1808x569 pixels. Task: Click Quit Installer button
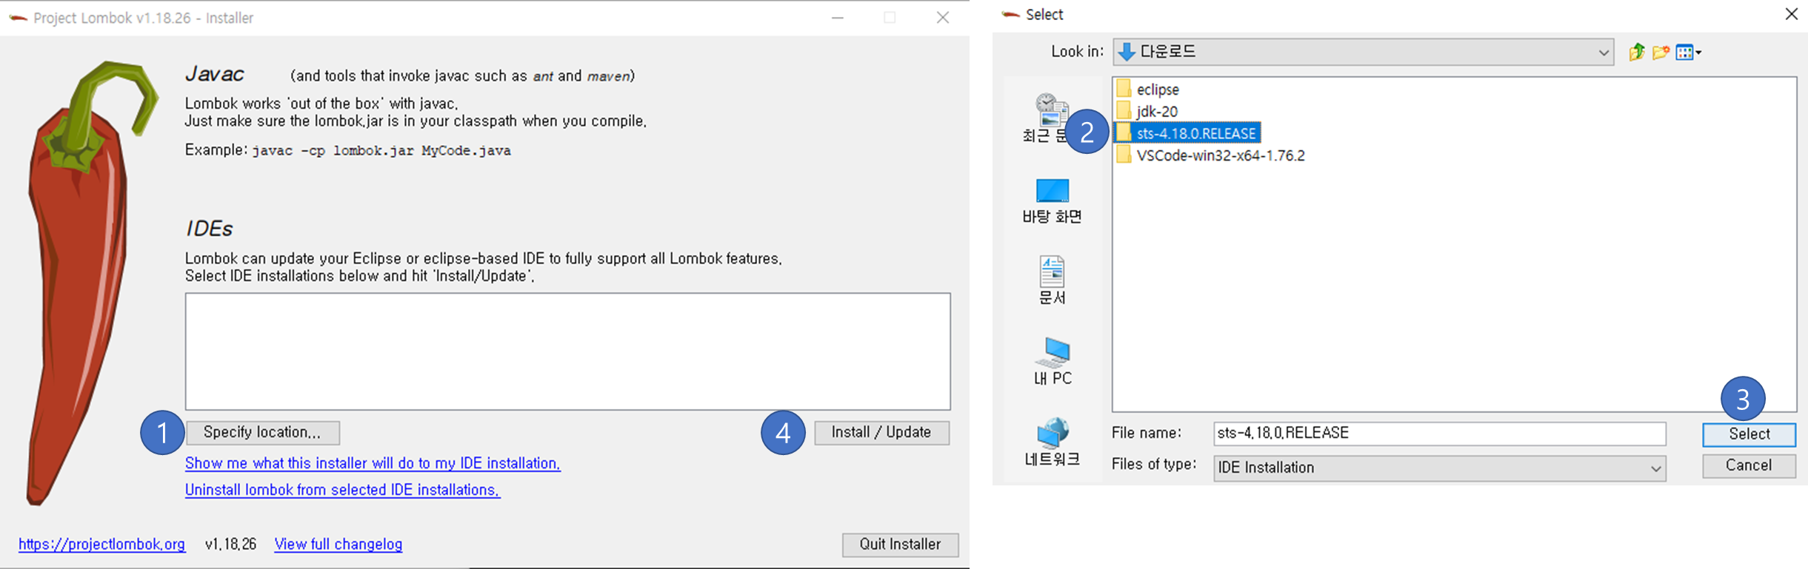coord(900,545)
